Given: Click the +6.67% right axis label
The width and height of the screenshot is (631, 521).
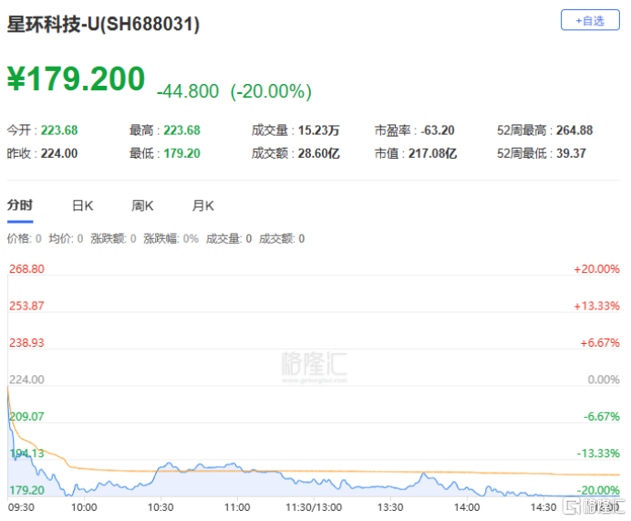Looking at the screenshot, I should coord(600,343).
